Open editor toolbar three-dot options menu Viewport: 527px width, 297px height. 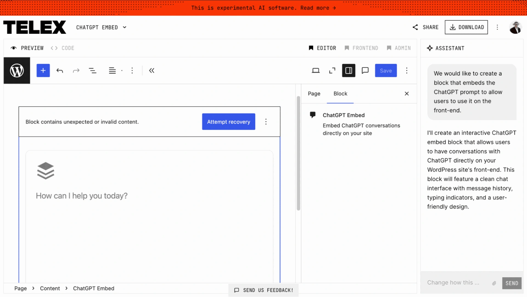tap(407, 71)
